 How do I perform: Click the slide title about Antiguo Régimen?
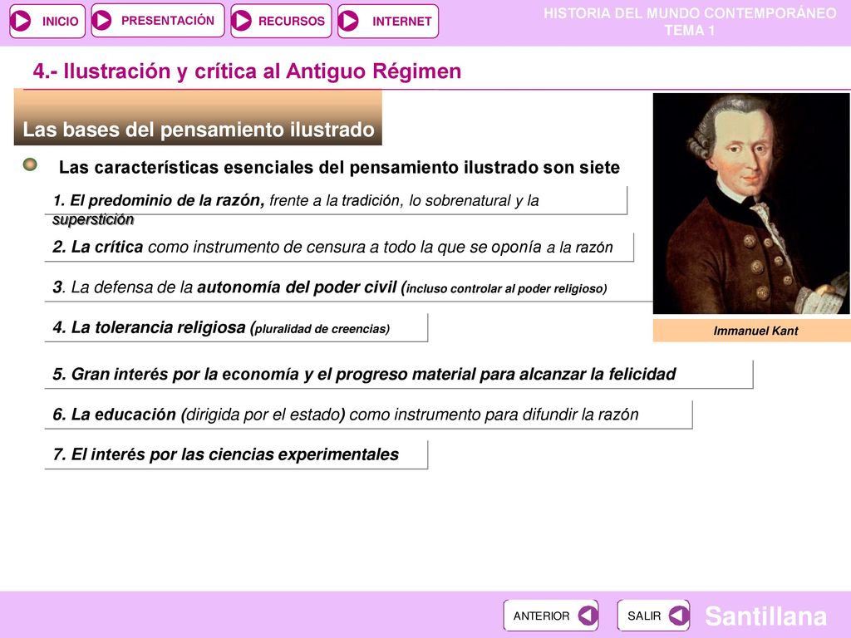click(x=247, y=71)
